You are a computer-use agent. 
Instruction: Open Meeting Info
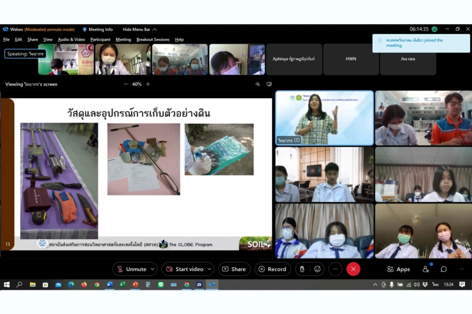click(98, 29)
